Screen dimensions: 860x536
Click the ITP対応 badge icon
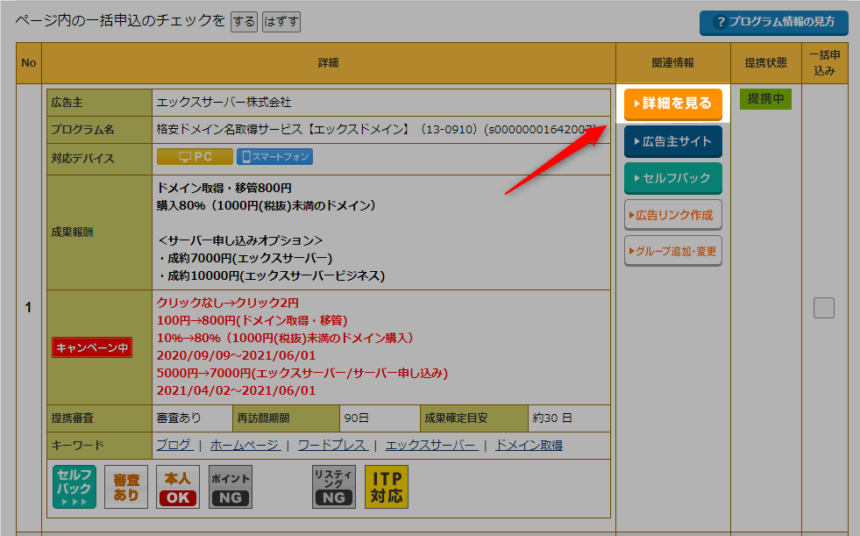pyautogui.click(x=387, y=487)
